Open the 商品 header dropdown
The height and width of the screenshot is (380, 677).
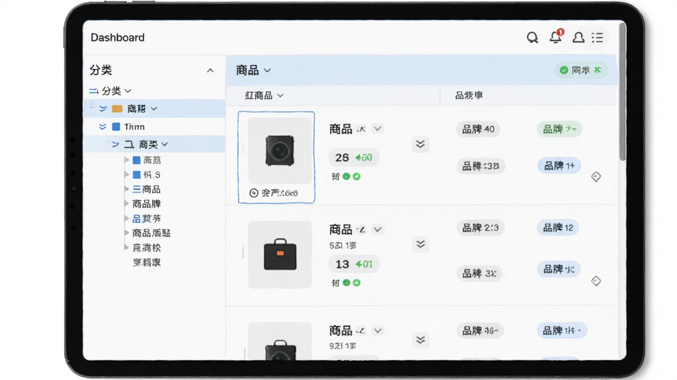pos(253,70)
